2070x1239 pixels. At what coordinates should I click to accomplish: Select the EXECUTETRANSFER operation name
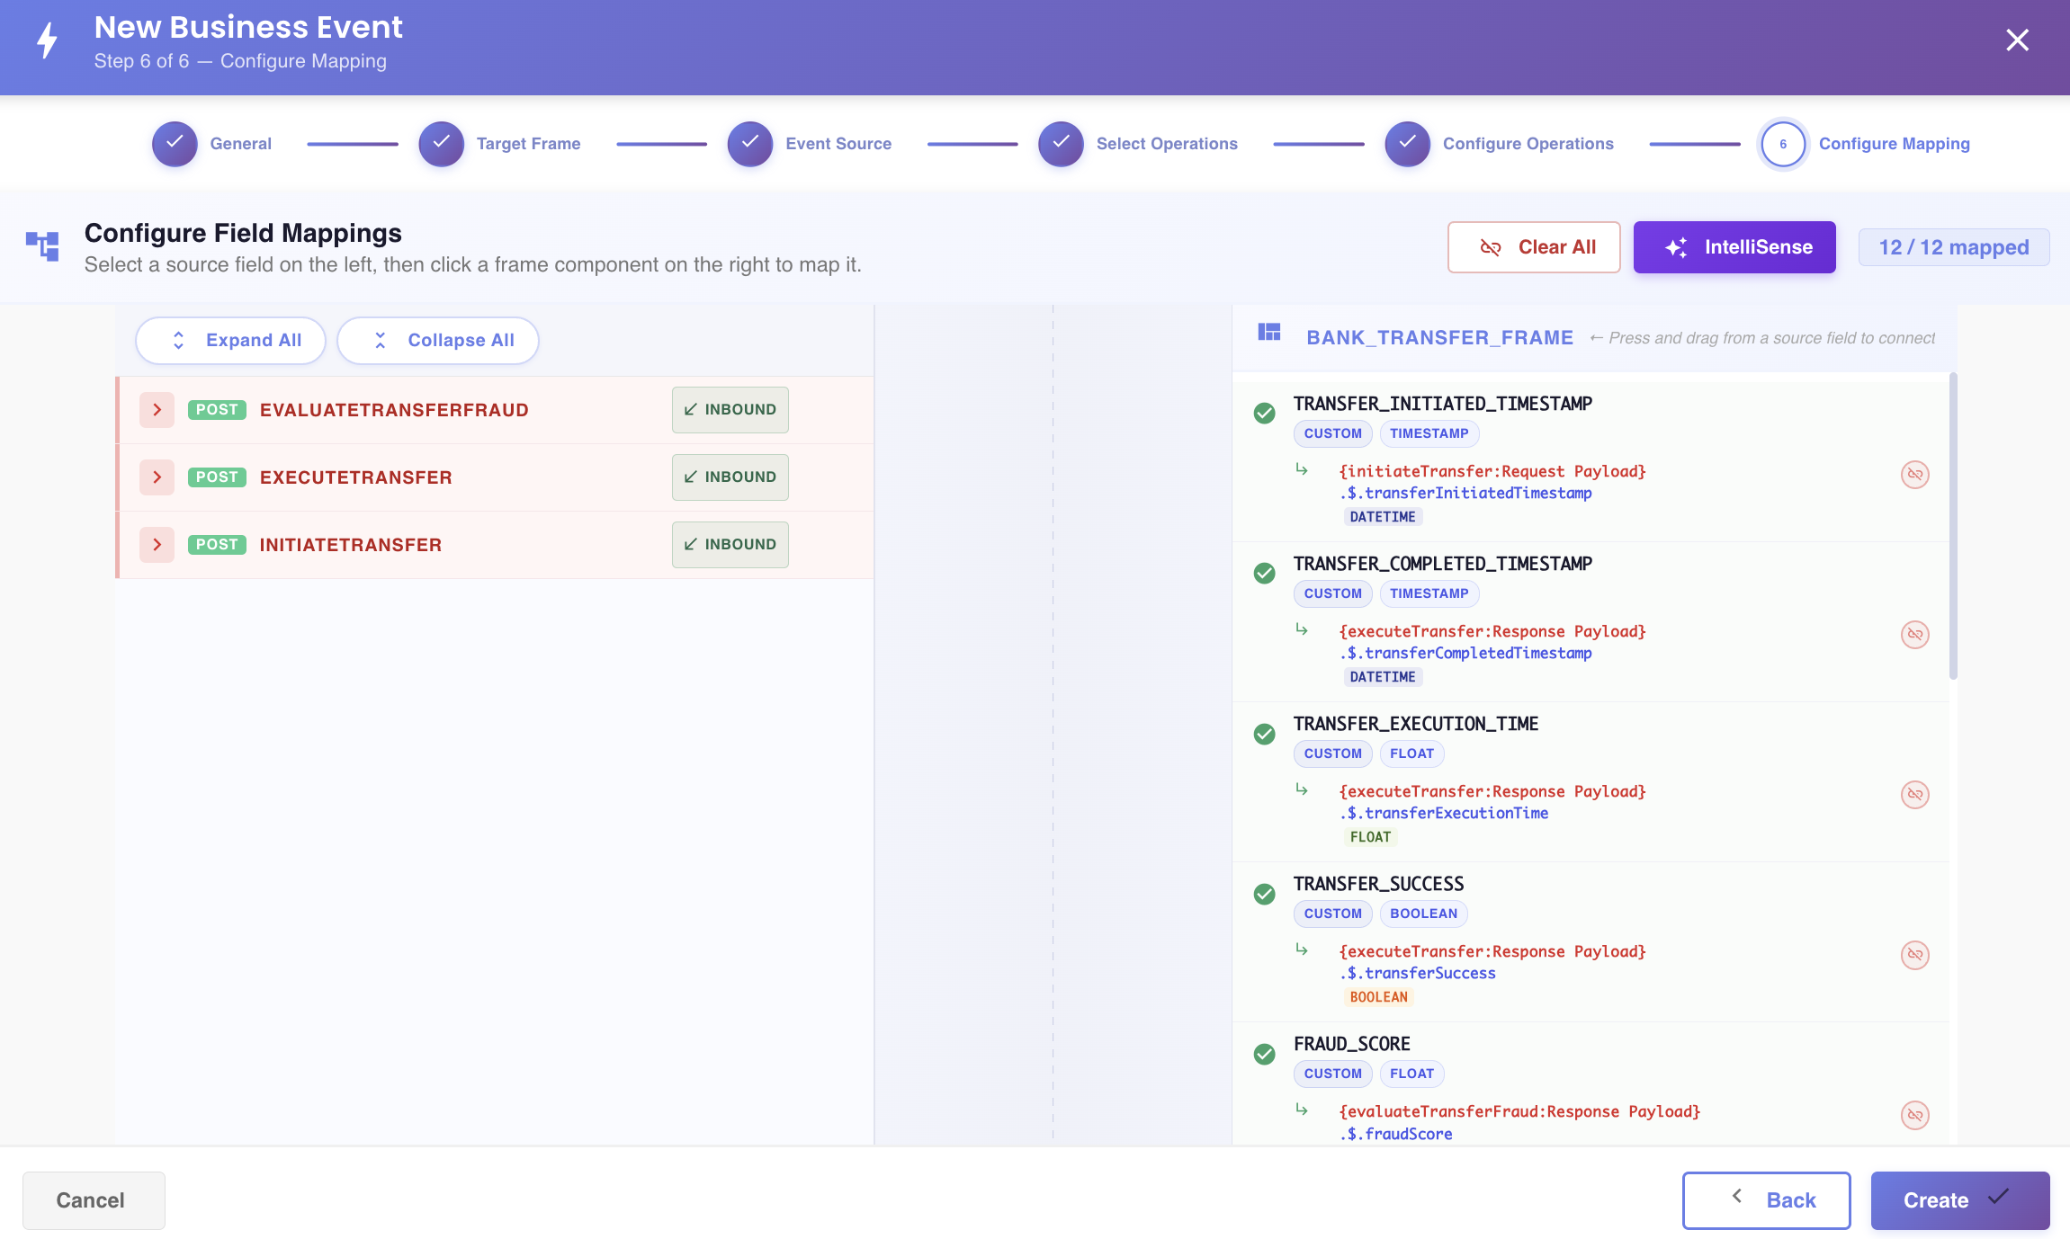pyautogui.click(x=355, y=477)
